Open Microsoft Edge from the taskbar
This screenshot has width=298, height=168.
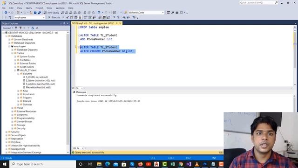click(x=108, y=164)
